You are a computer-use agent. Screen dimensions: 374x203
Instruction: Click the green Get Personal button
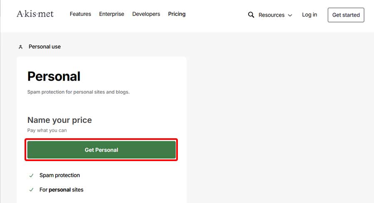point(101,150)
